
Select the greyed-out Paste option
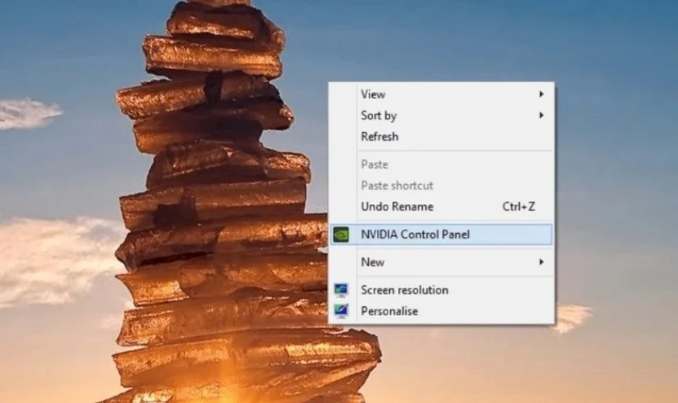tap(441, 164)
